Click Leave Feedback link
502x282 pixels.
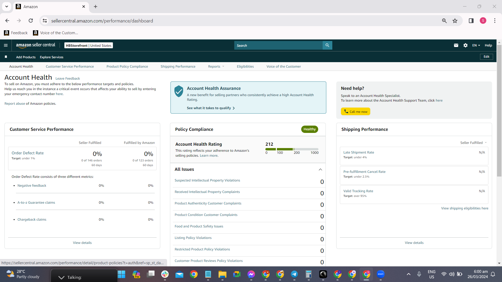coord(68,79)
